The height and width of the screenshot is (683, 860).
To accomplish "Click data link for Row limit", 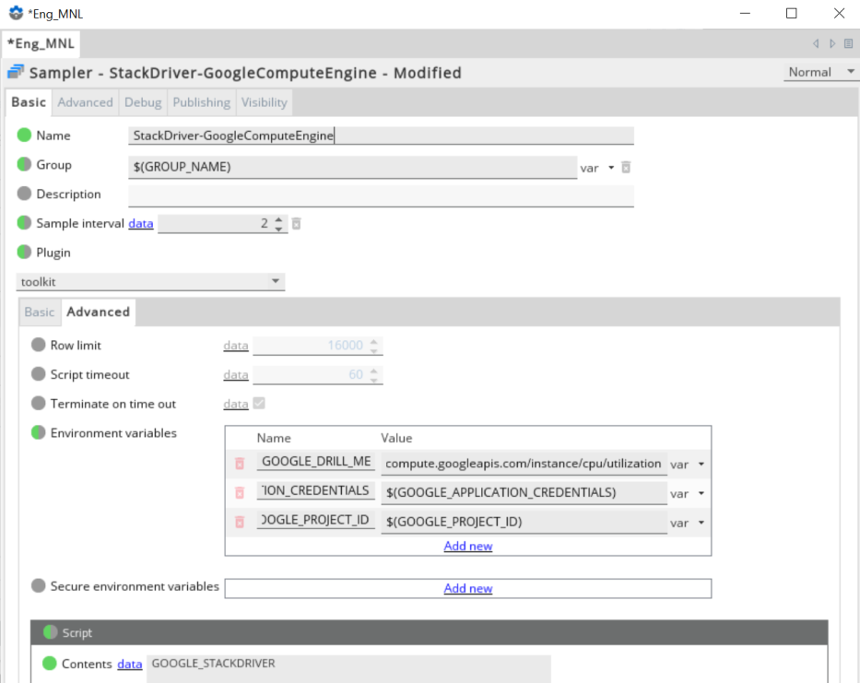I will 236,345.
